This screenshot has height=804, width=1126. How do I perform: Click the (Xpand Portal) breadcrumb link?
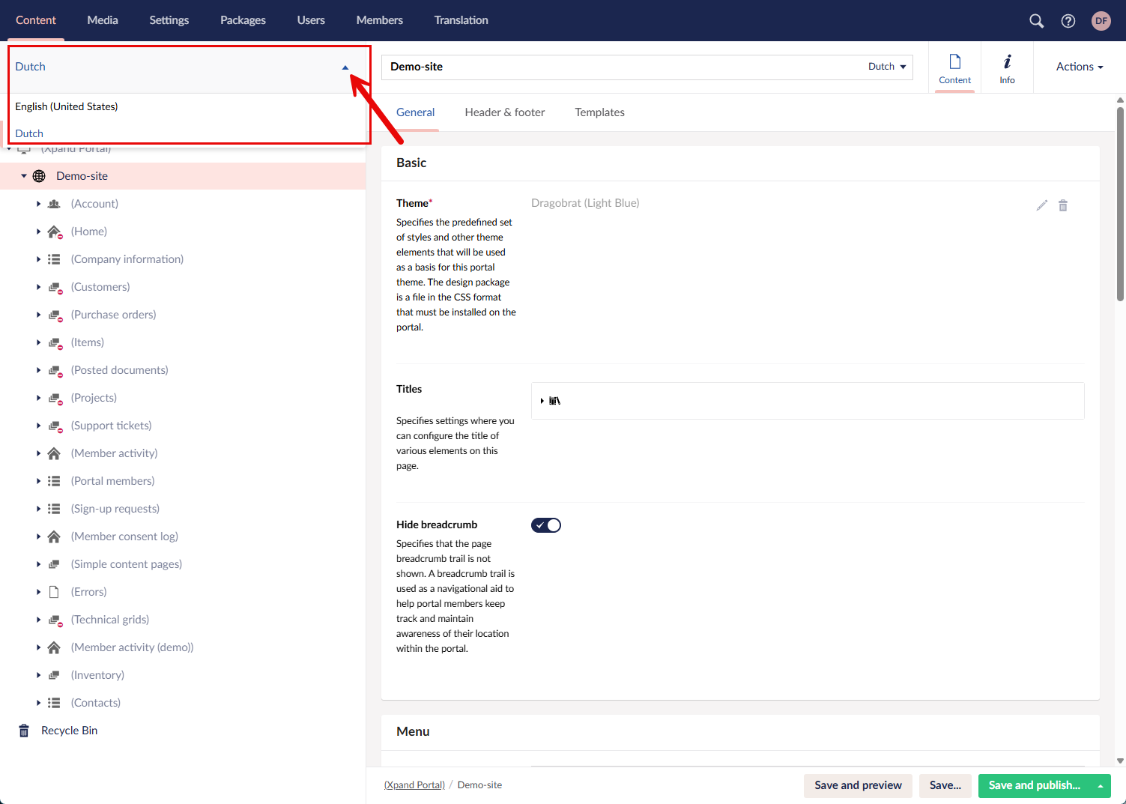click(x=414, y=785)
